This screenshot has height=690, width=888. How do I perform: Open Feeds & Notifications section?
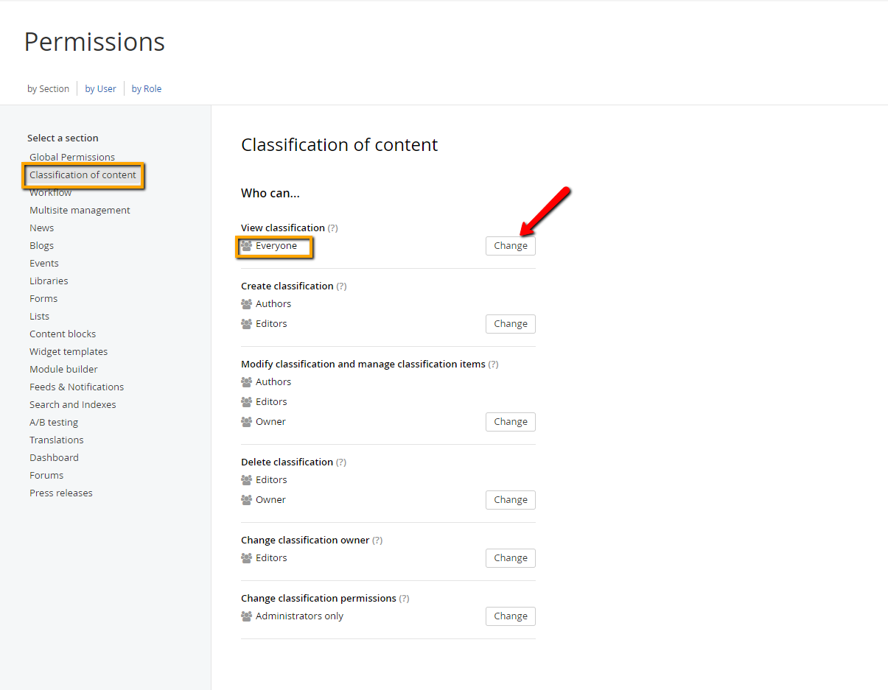(x=77, y=387)
